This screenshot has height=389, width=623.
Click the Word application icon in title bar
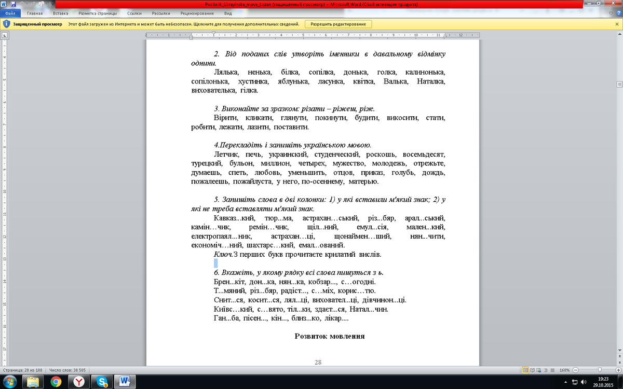point(4,4)
